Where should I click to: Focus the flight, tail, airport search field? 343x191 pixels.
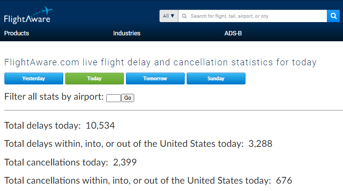click(x=252, y=16)
